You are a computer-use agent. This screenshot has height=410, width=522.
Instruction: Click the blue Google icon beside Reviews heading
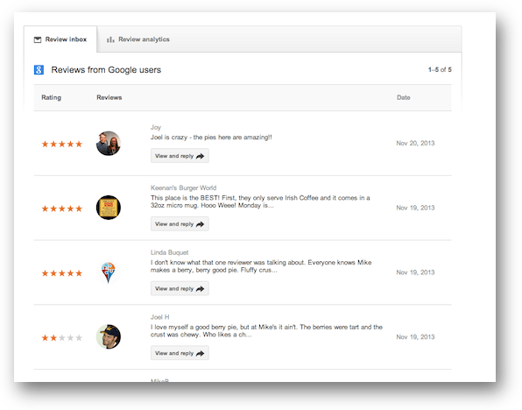tap(39, 69)
